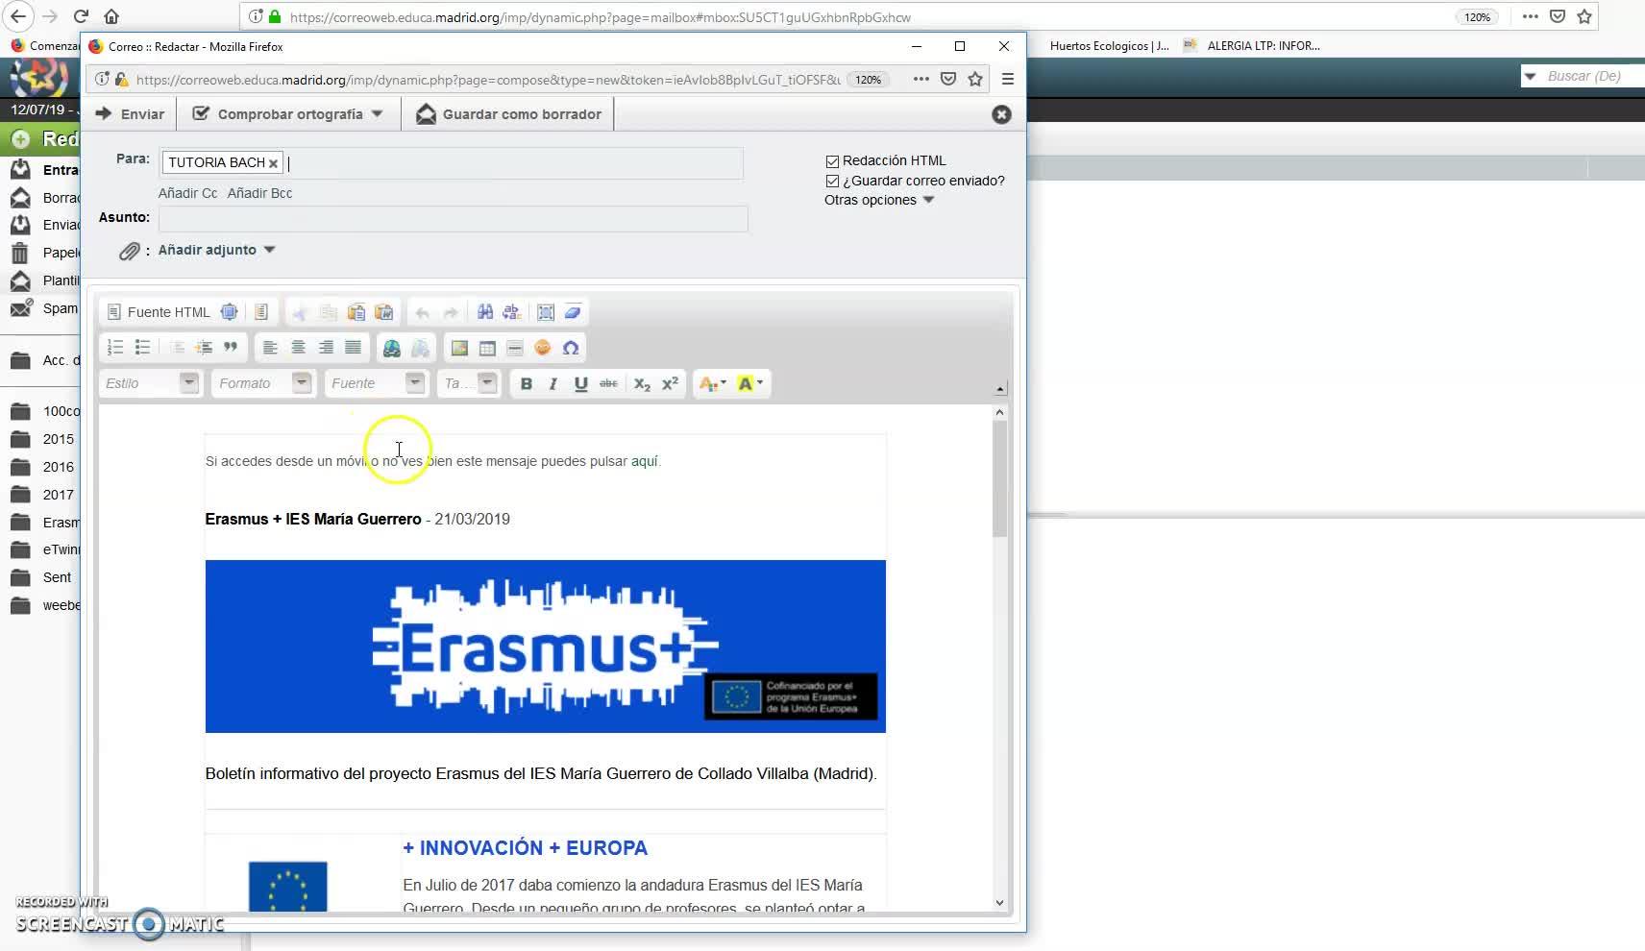This screenshot has width=1645, height=951.
Task: Toggle underline formatting
Action: pos(580,383)
